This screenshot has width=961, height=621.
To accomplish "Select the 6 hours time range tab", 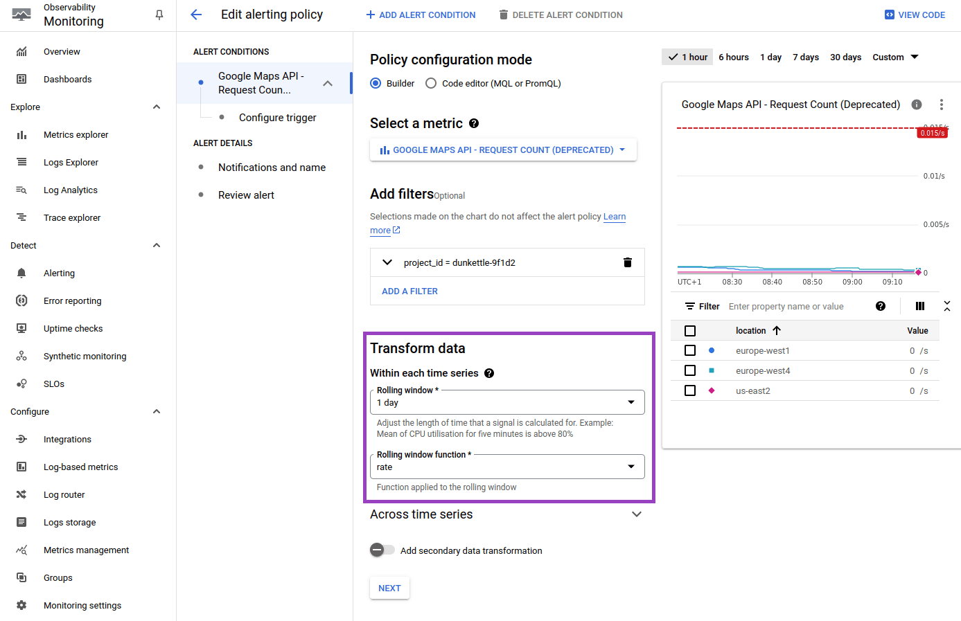I will (733, 57).
